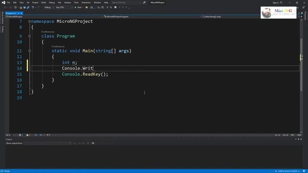308x173 pixels.
Task: Open the Show output from dropdown
Action: pos(48,143)
